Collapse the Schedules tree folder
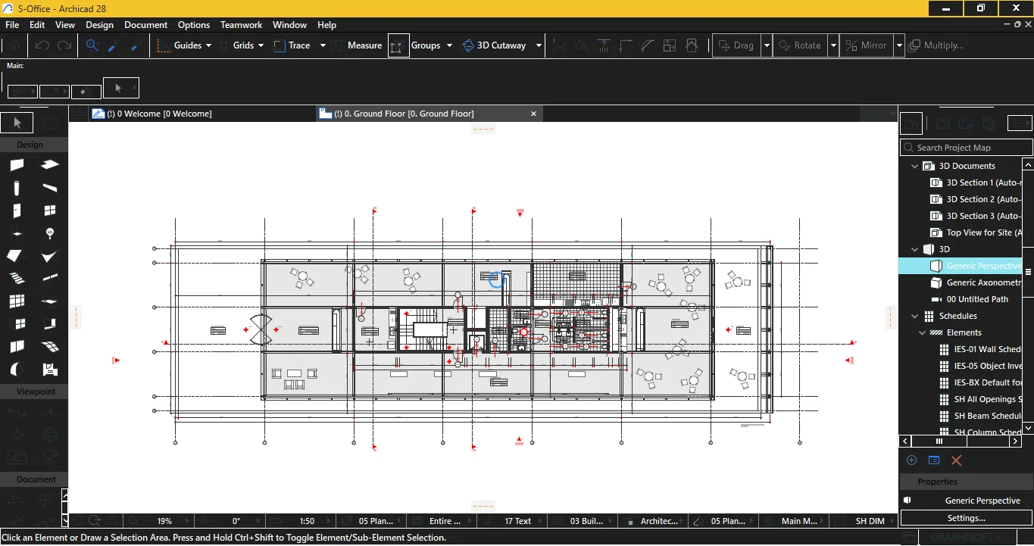1034x546 pixels. (x=914, y=316)
